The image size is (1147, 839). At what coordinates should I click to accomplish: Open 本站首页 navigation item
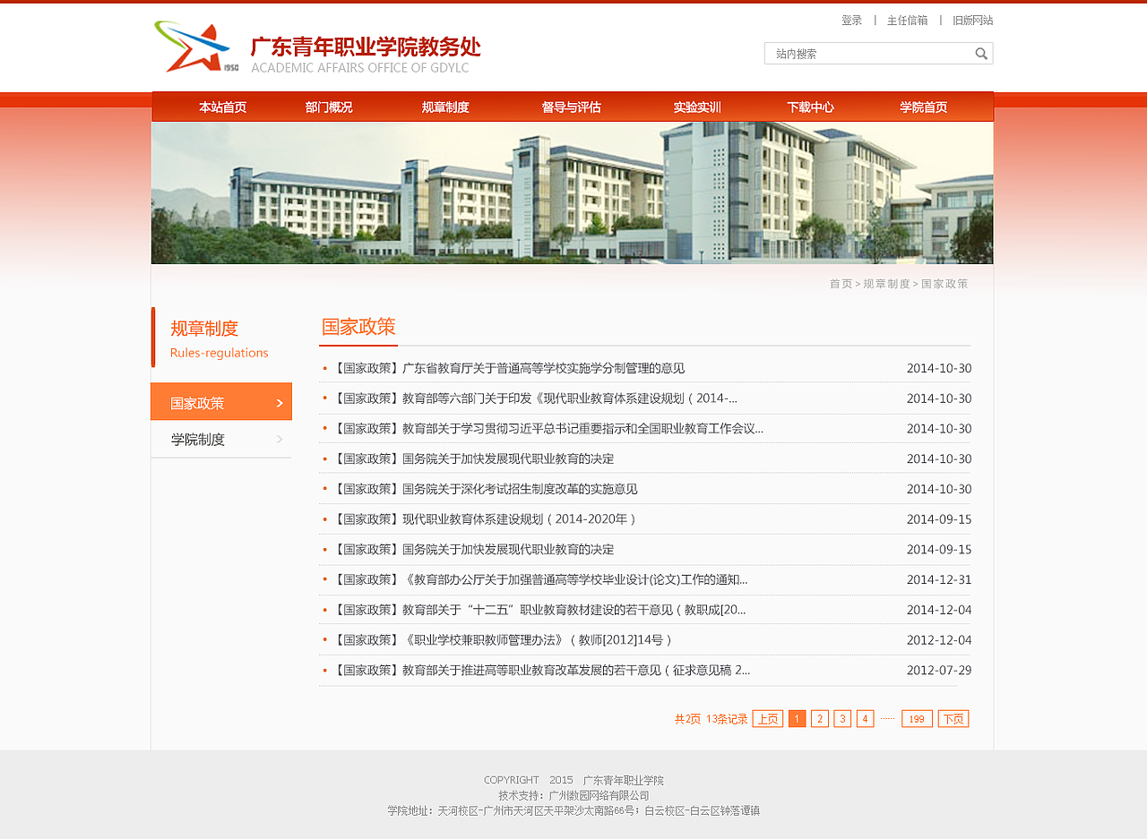[221, 107]
